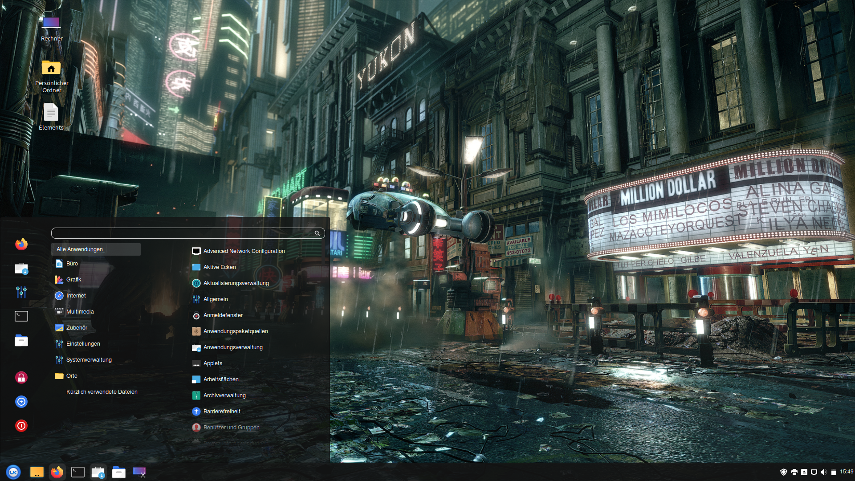Image resolution: width=855 pixels, height=481 pixels.
Task: Open Aktualisierungsverwaltung application entry
Action: coord(236,283)
